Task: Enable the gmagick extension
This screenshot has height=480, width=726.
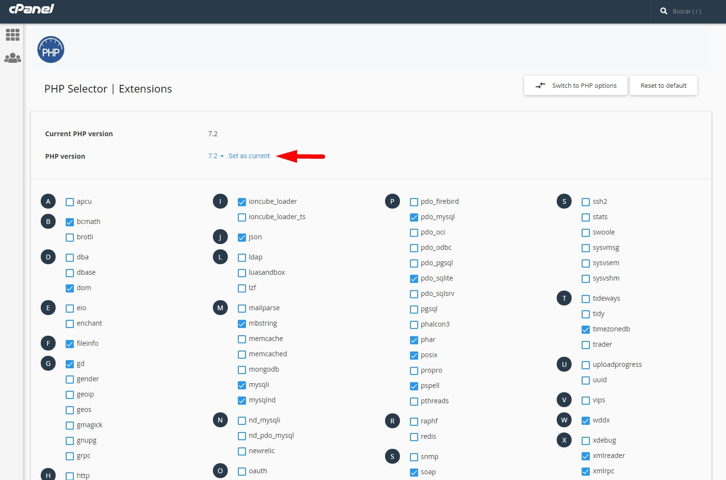Action: click(x=70, y=425)
